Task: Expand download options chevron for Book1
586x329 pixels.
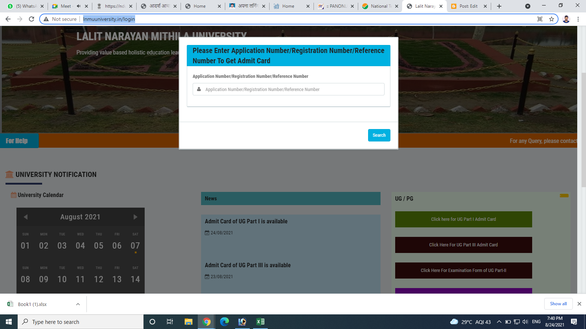Action: tap(78, 304)
